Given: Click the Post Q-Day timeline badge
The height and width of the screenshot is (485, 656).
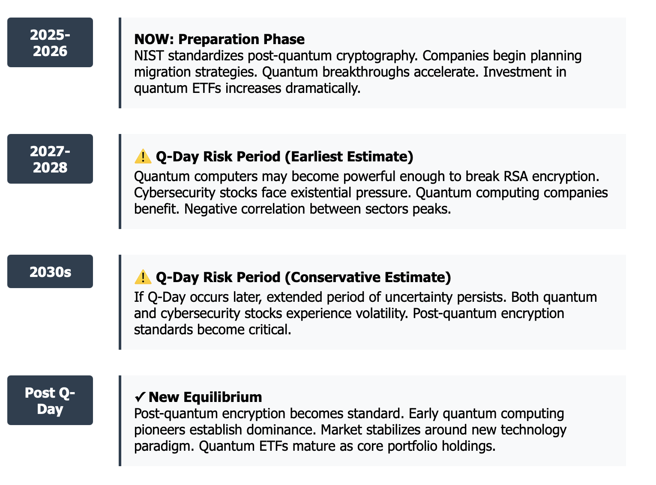Looking at the screenshot, I should tap(50, 400).
